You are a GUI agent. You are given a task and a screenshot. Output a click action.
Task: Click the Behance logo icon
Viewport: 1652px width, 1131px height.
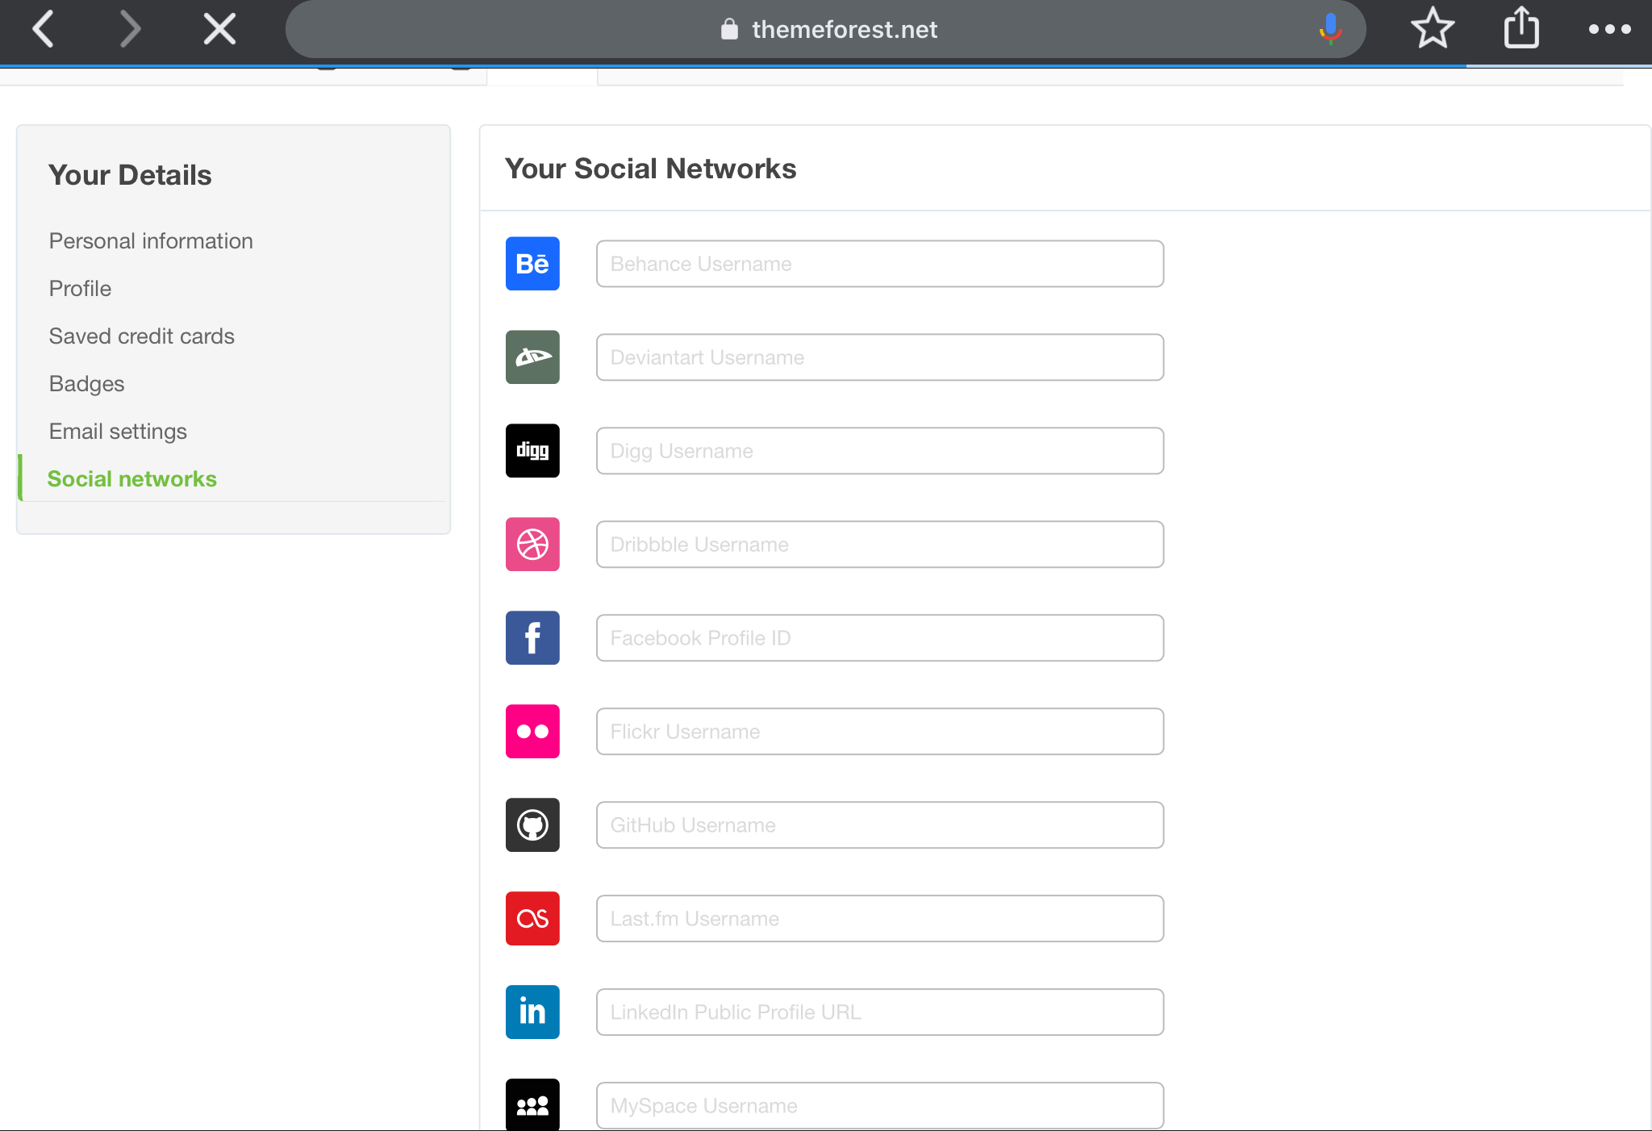point(532,264)
